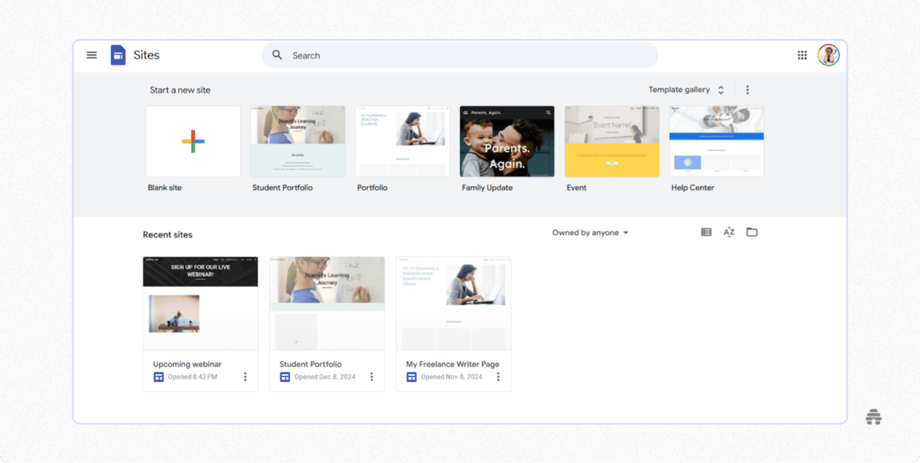
Task: Open options menu for My Freelance Writer Page
Action: (498, 376)
